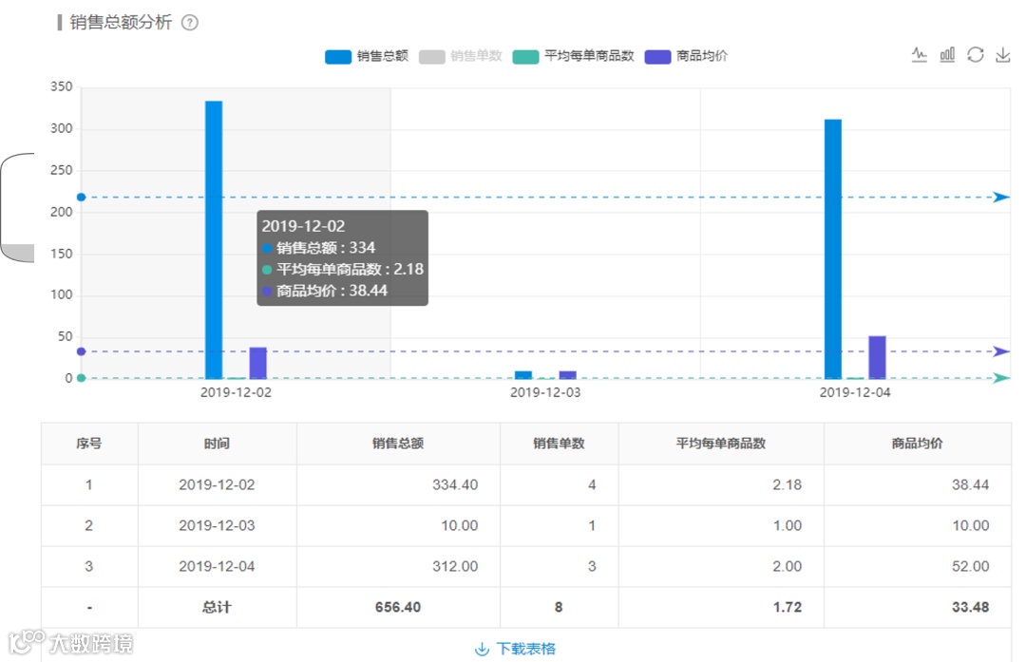
Task: Click the 销售总额分析 section title
Action: (121, 23)
